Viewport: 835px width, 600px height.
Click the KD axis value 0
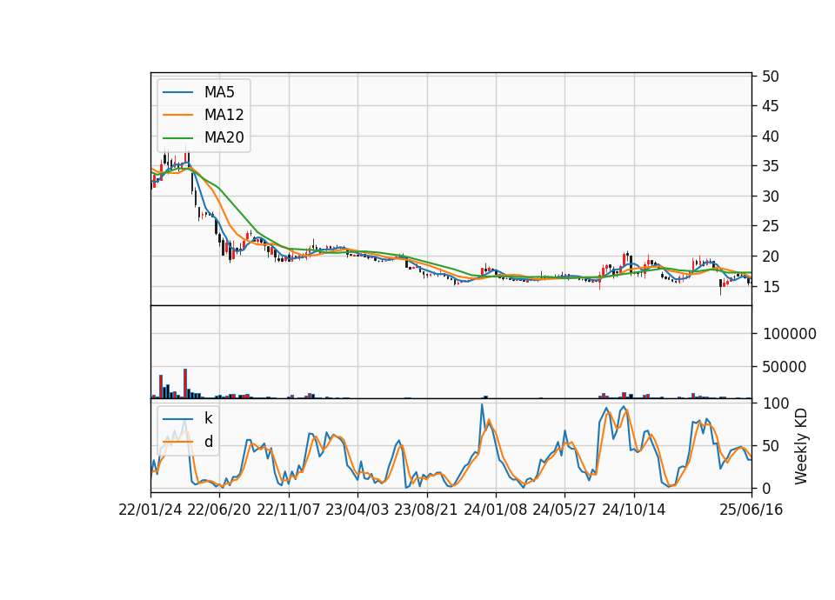coord(767,488)
